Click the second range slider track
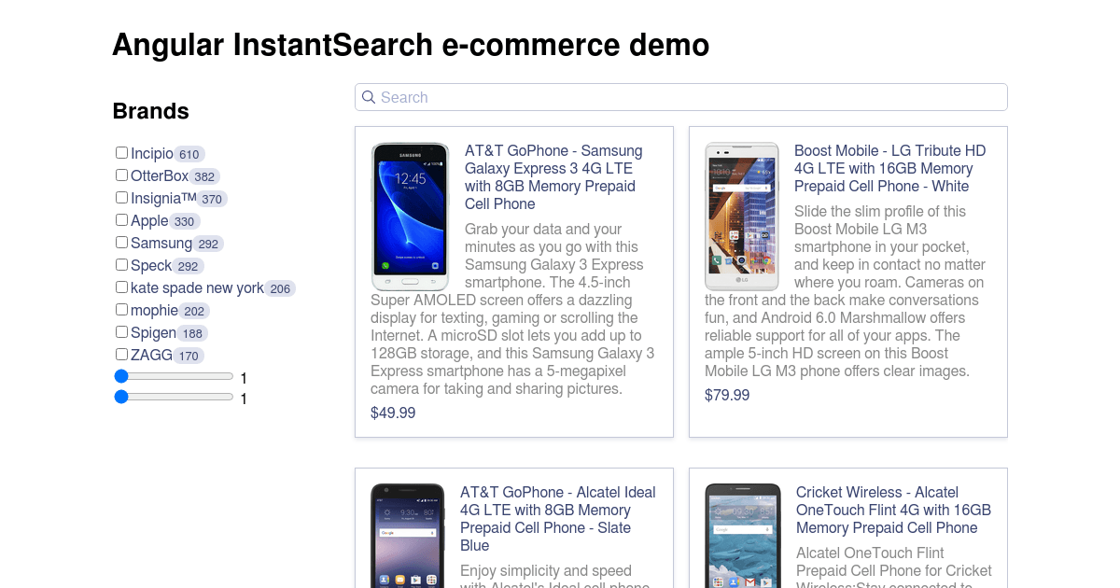 tap(175, 397)
